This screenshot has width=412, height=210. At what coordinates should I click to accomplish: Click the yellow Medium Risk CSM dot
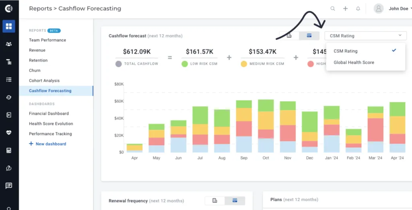[x=244, y=64]
